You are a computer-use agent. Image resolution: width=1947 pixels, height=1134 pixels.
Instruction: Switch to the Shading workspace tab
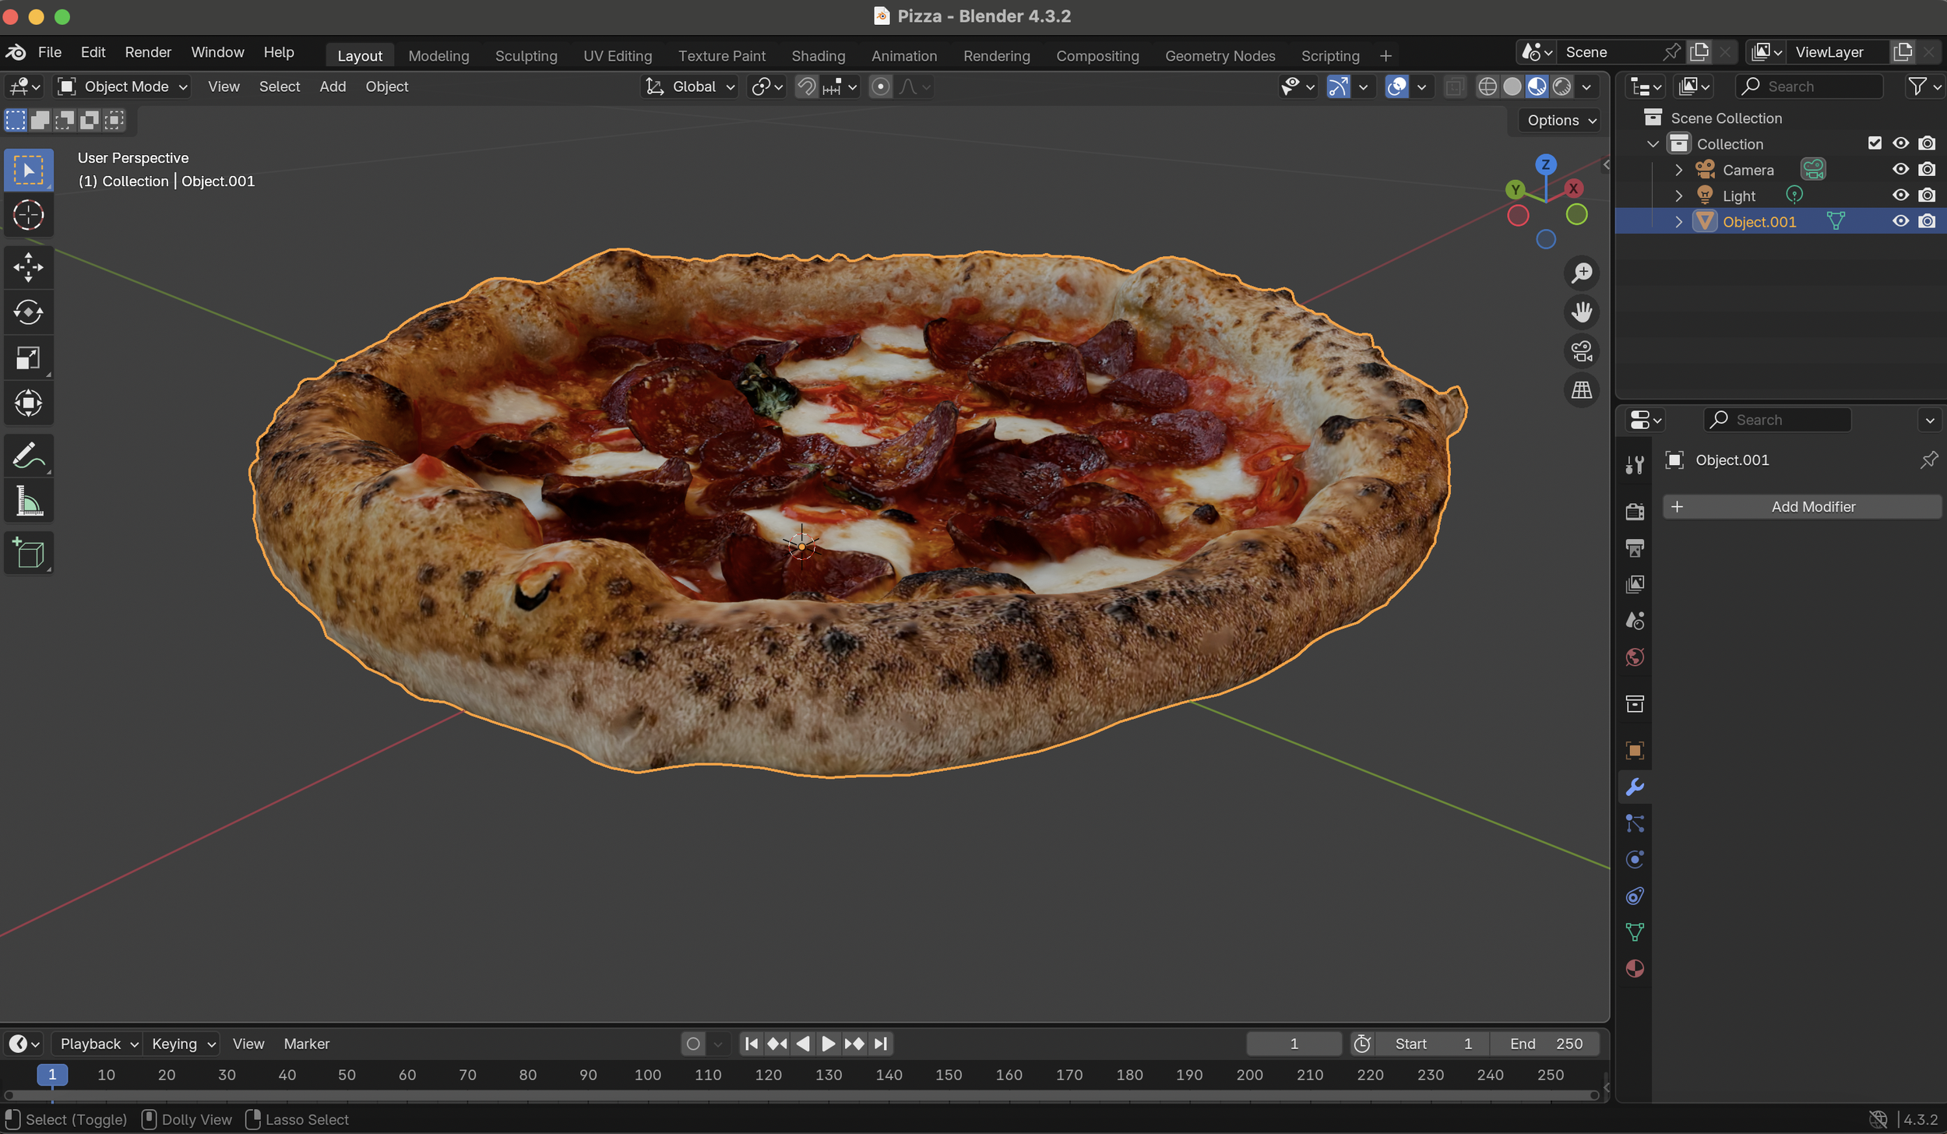click(x=818, y=56)
